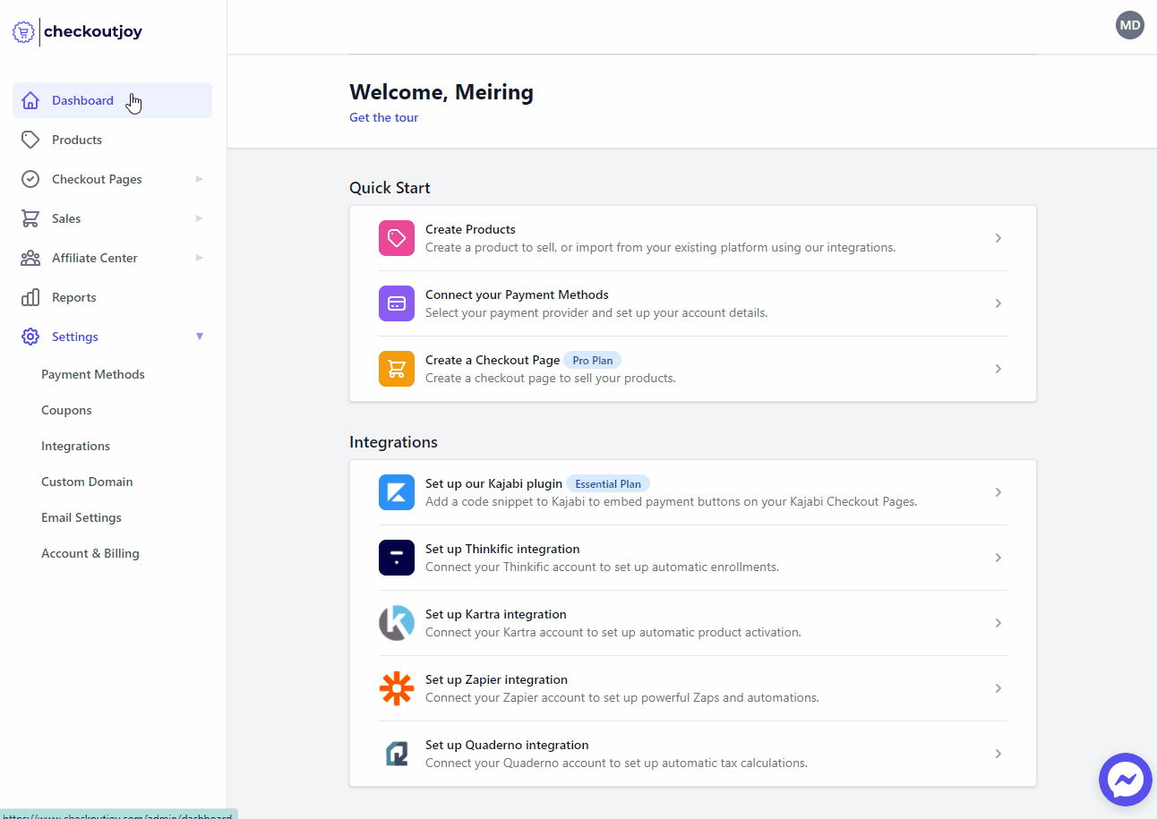The image size is (1157, 819).
Task: Click the chevron on Connect Payment Methods row
Action: tap(998, 303)
